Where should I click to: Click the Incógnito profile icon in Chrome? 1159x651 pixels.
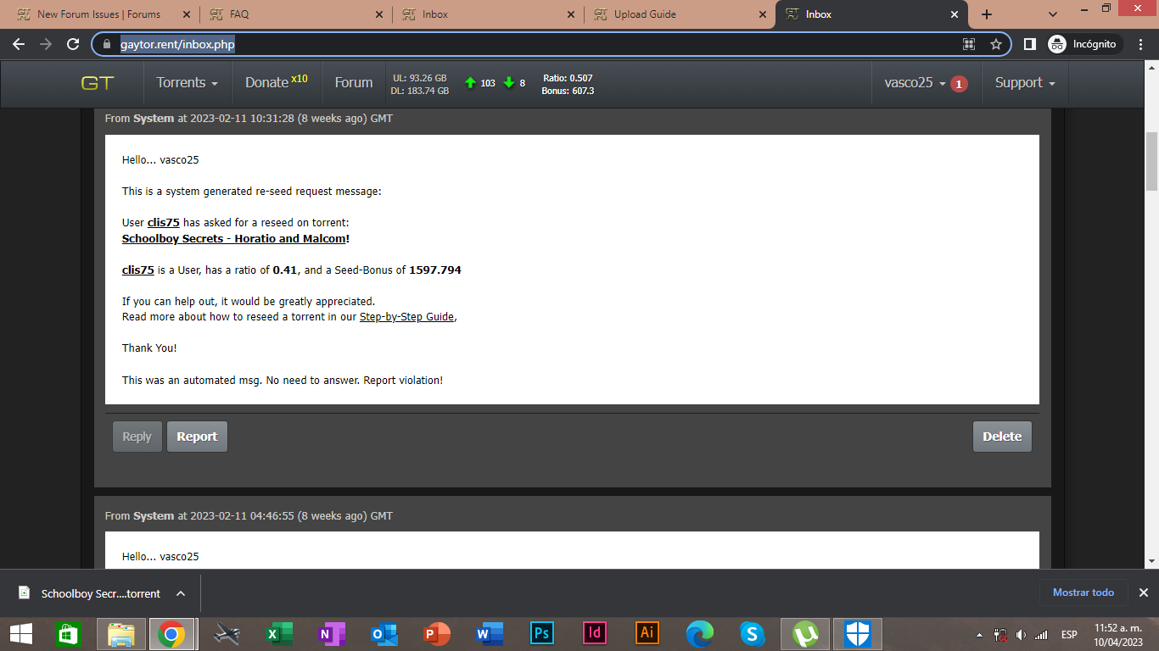pos(1057,43)
